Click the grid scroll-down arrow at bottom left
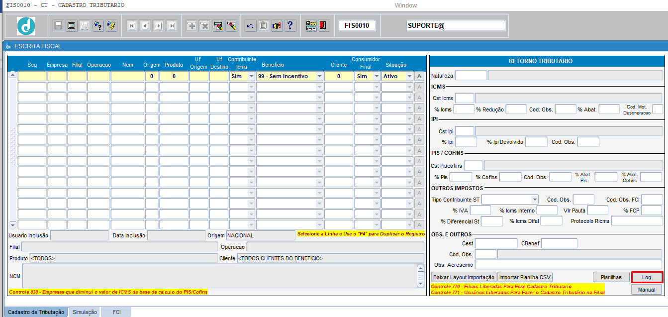The image size is (668, 317). 13,225
